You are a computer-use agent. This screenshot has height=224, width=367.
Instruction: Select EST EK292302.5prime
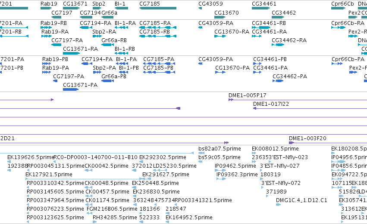[163, 157]
